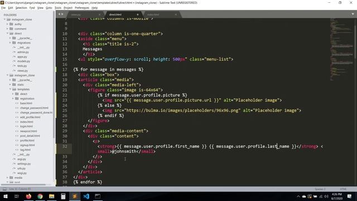Click the unsaved dot on direct.html tab
357x201 pixels.
tap(138, 15)
